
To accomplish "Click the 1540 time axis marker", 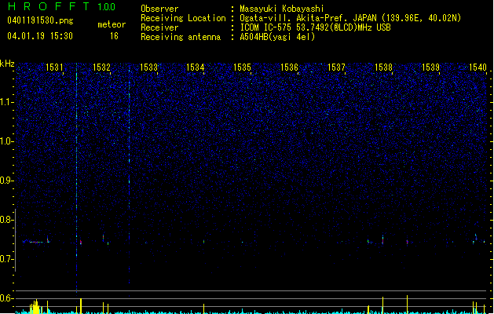I will (x=478, y=68).
